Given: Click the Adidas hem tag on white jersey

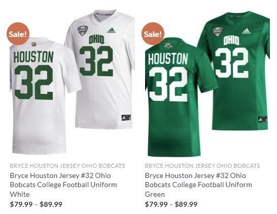Looking at the screenshot, I should point(126,118).
